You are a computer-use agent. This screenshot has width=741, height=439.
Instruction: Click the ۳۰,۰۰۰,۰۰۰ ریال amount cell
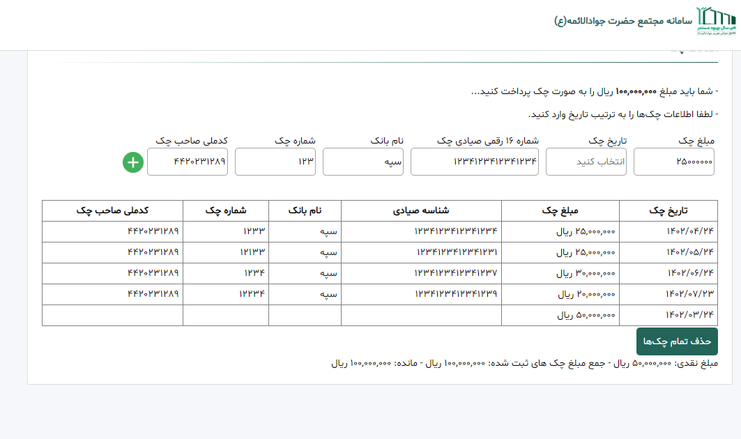pos(586,273)
